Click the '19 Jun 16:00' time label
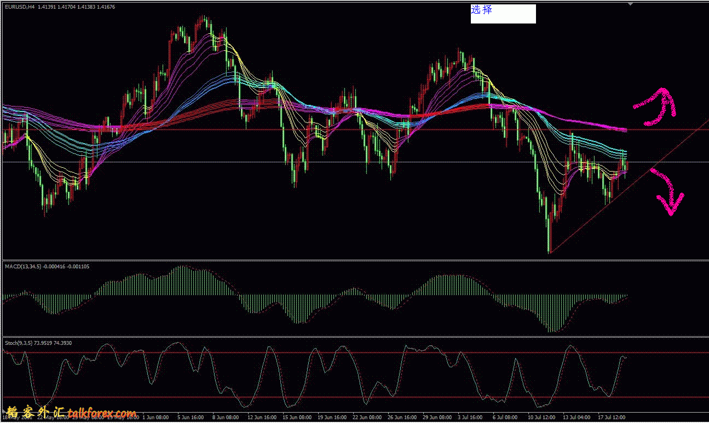Screen dimensions: 709x423 pyautogui.click(x=332, y=417)
